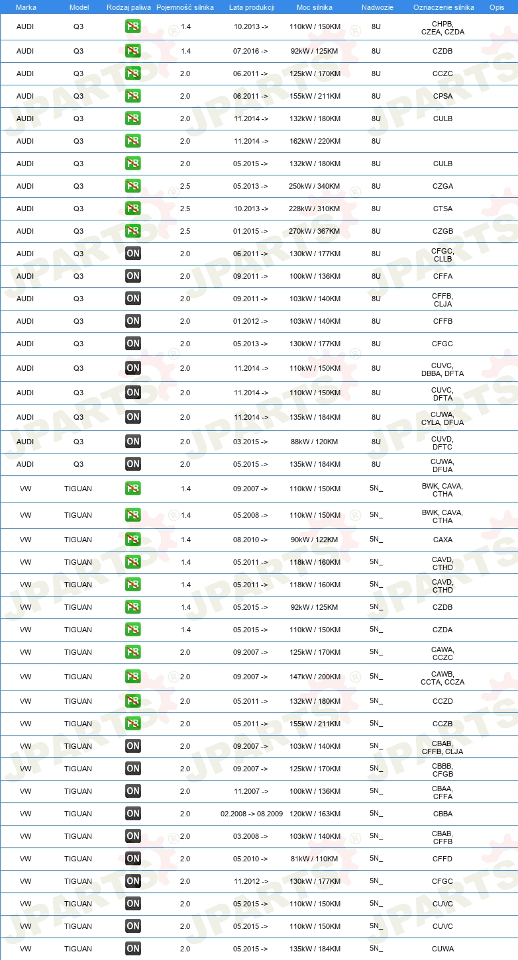Select the PB icon in CZGA row
Viewport: 518px width, 960px height.
click(x=133, y=186)
